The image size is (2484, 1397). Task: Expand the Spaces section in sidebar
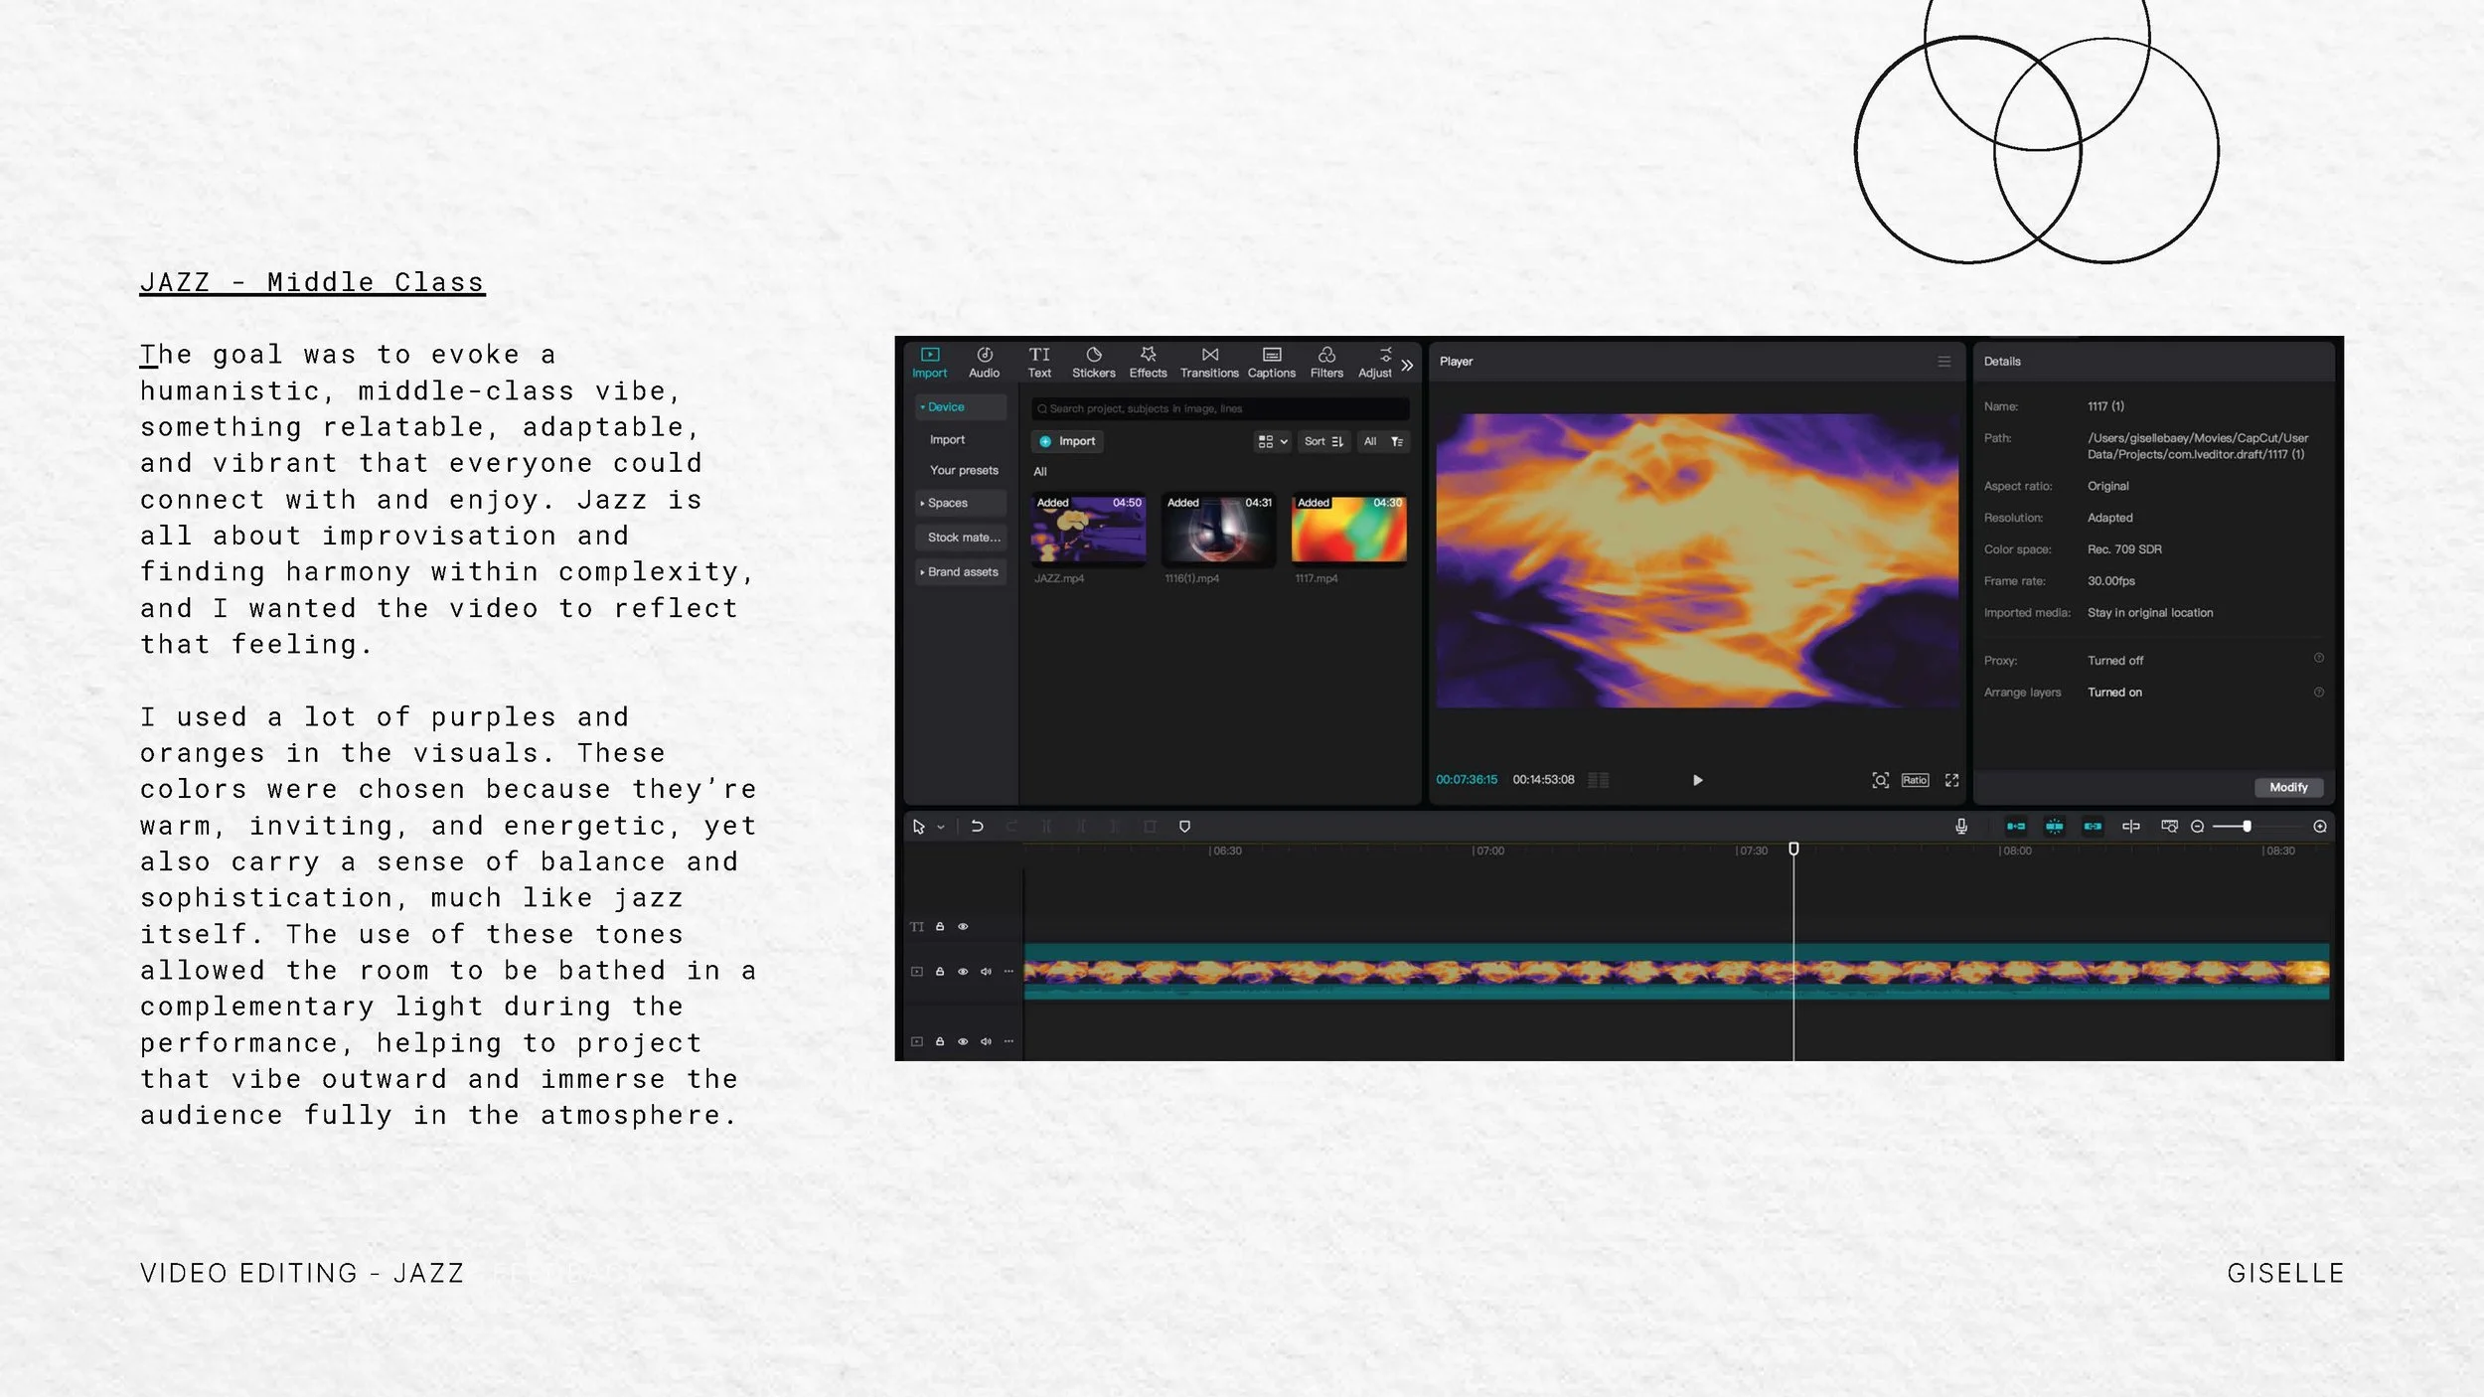click(x=947, y=503)
